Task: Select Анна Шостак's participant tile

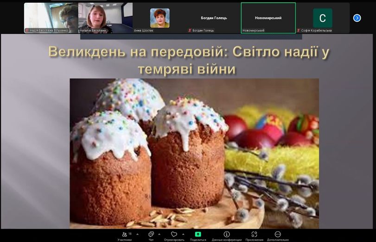Action: tap(159, 18)
